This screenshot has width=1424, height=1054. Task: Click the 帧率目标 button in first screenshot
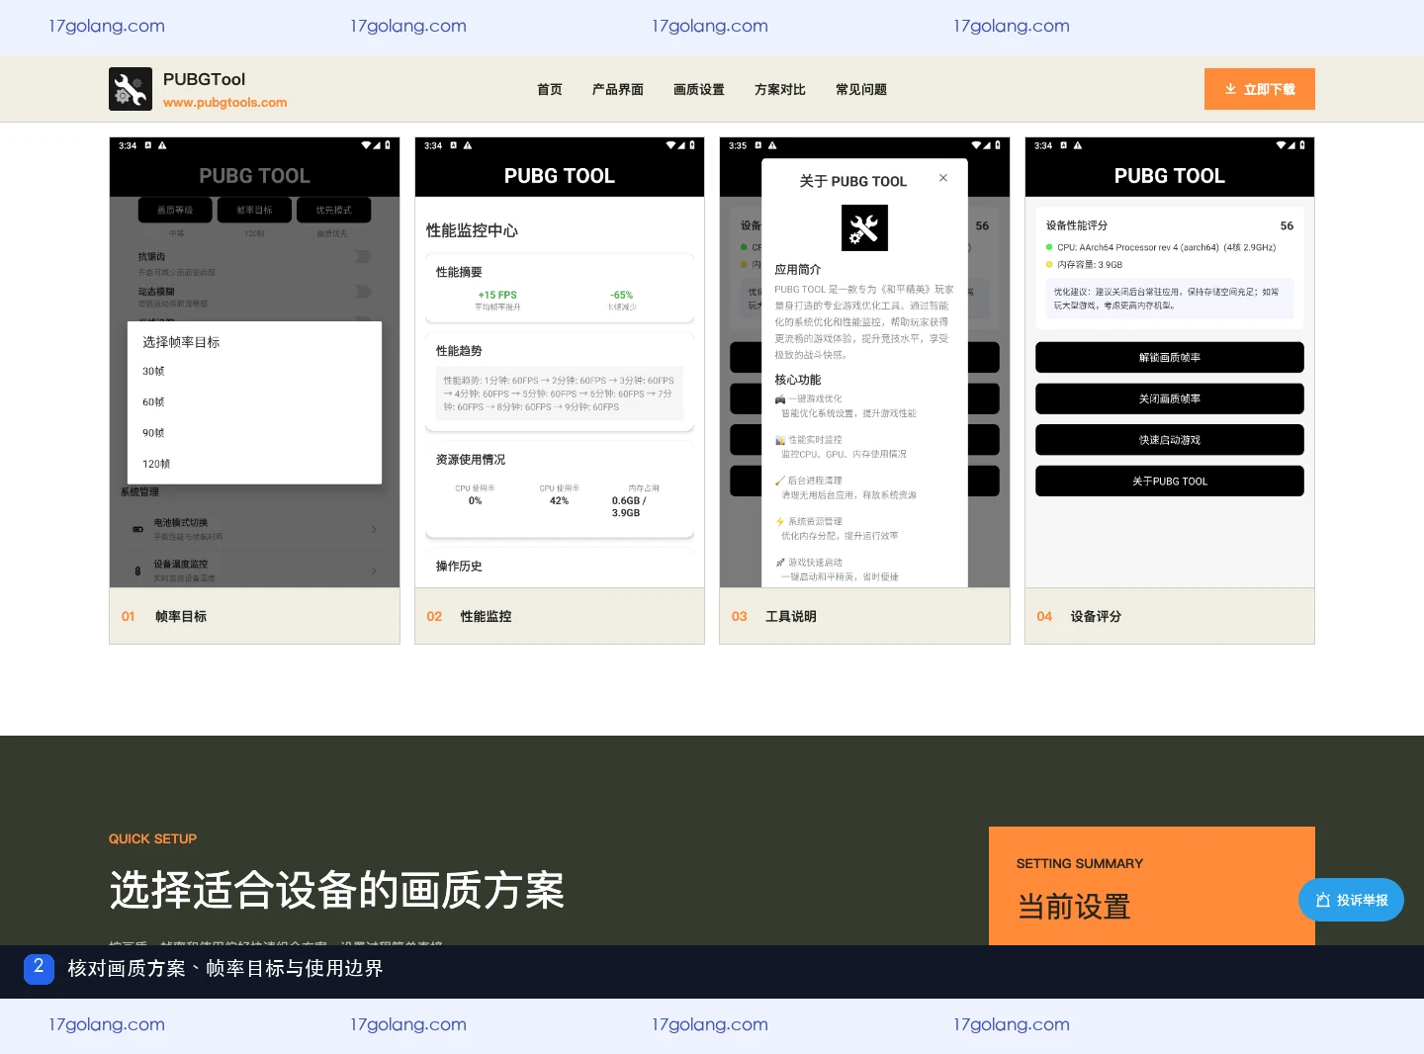point(254,210)
